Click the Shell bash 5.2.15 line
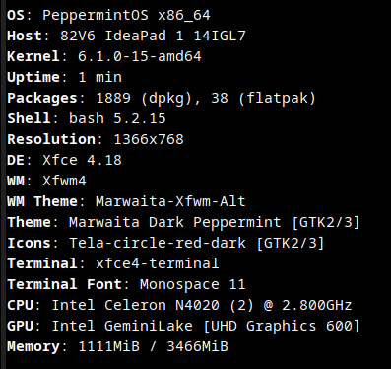 87,118
